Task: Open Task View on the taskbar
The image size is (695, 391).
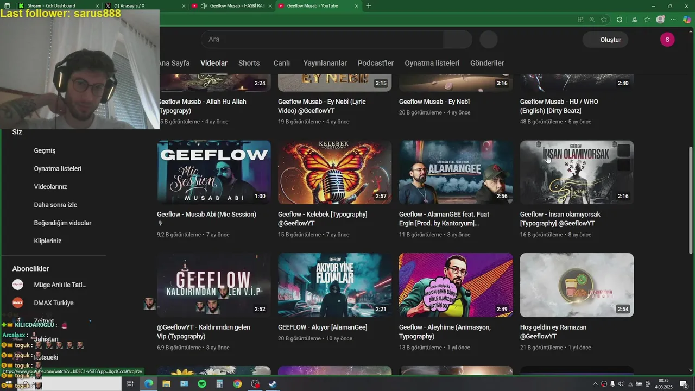Action: [130, 384]
